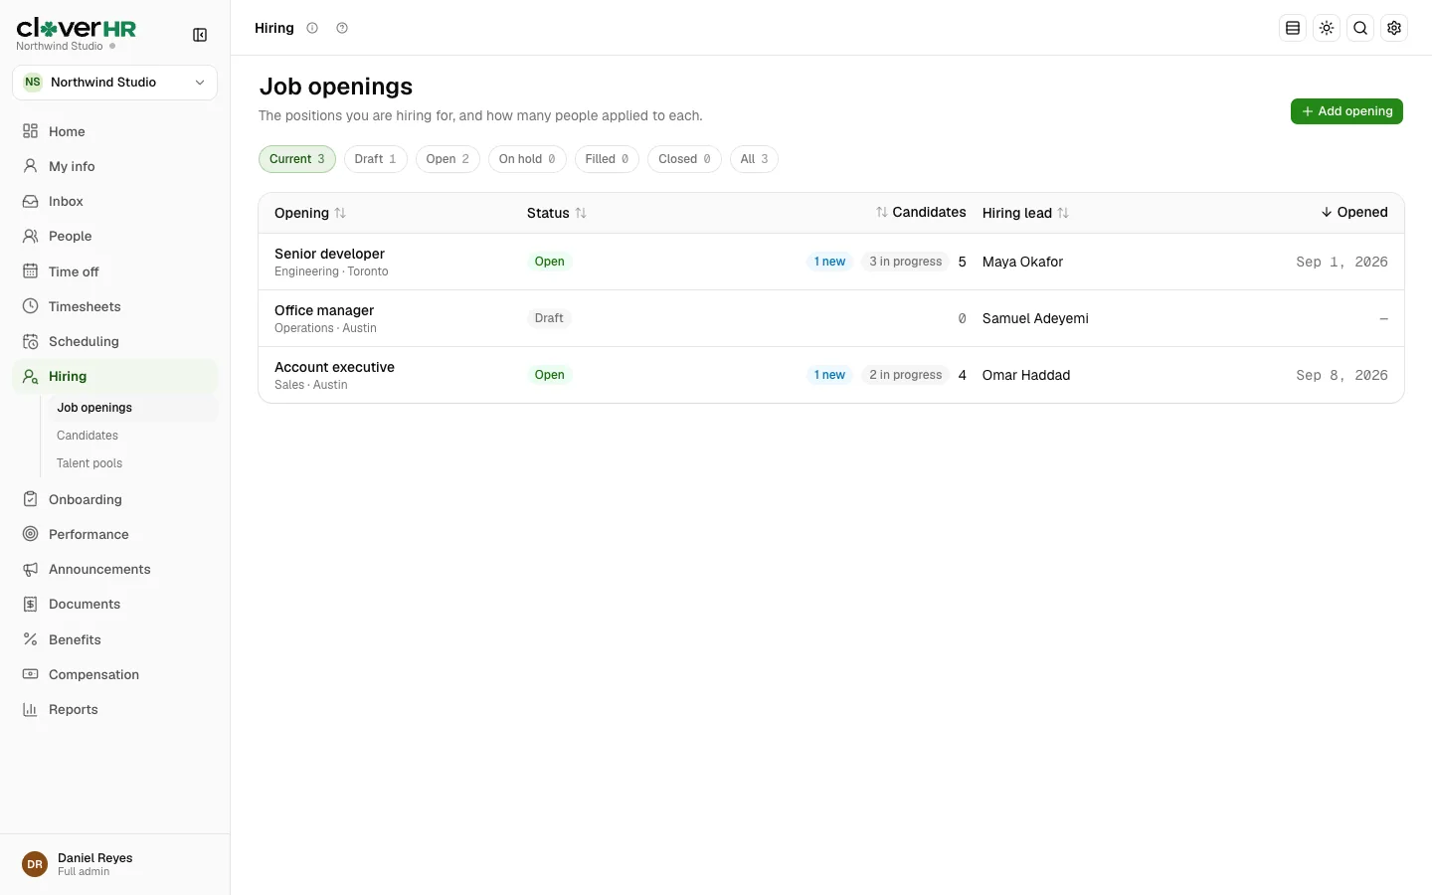Open Talent pools submenu item
The height and width of the screenshot is (895, 1432).
[89, 463]
